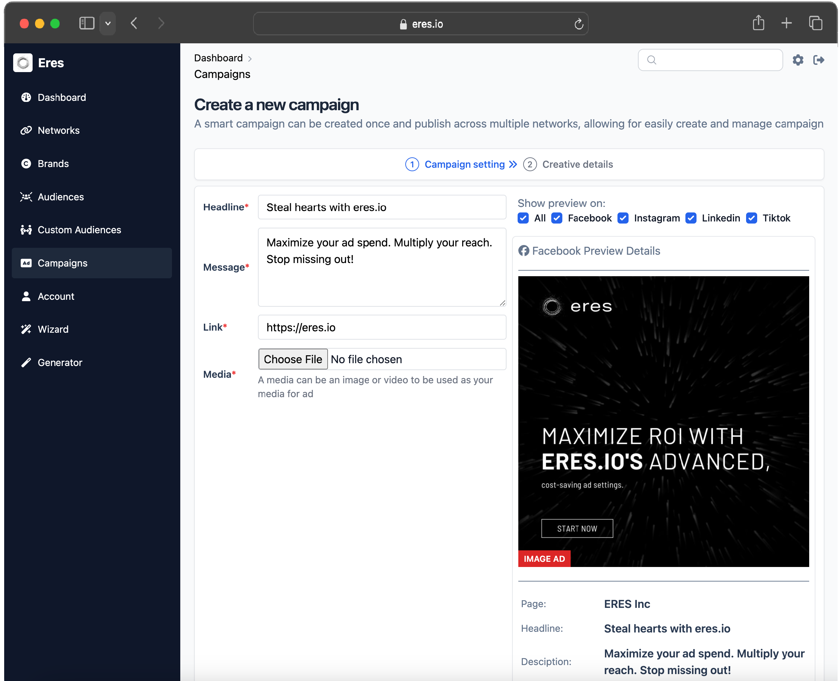
Task: Click the breadcrumb chevron after Dashboard
Action: (x=250, y=59)
